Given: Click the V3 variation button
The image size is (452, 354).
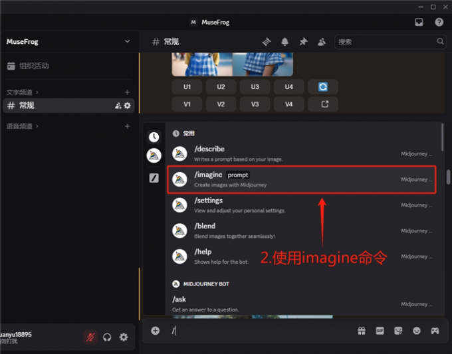Looking at the screenshot, I should click(x=255, y=104).
